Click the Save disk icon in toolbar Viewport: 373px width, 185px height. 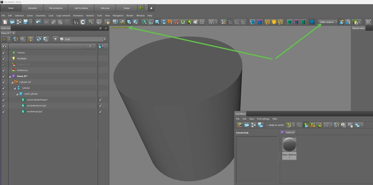point(26,22)
